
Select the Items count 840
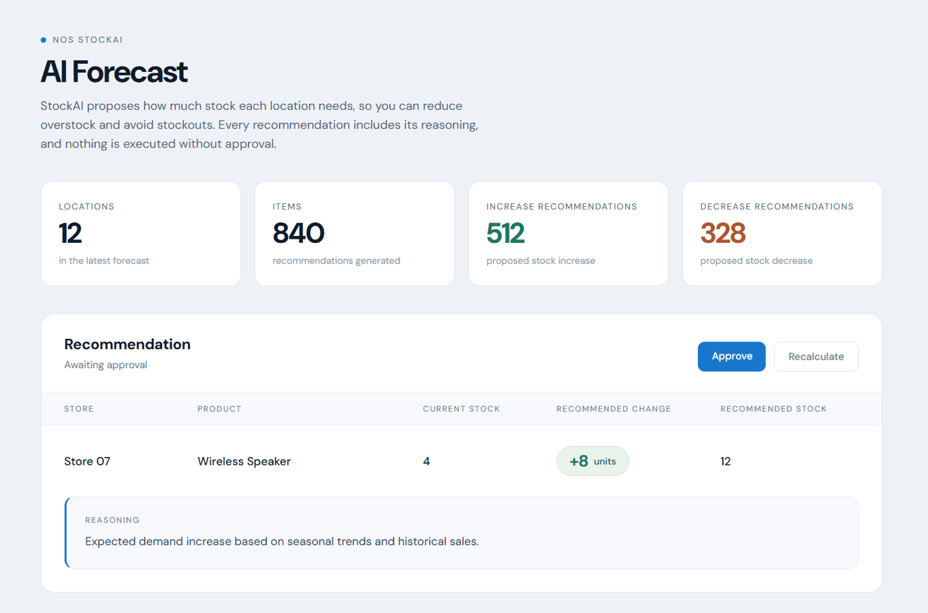tap(298, 233)
